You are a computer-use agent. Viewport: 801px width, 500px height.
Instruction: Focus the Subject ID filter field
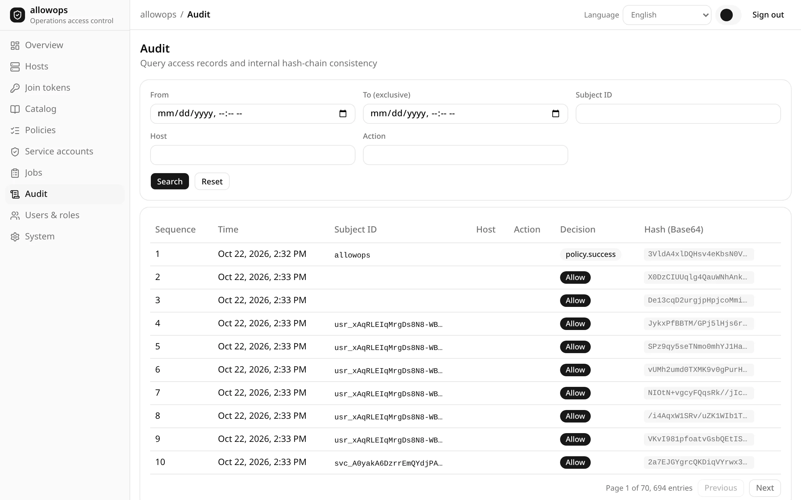pyautogui.click(x=678, y=114)
